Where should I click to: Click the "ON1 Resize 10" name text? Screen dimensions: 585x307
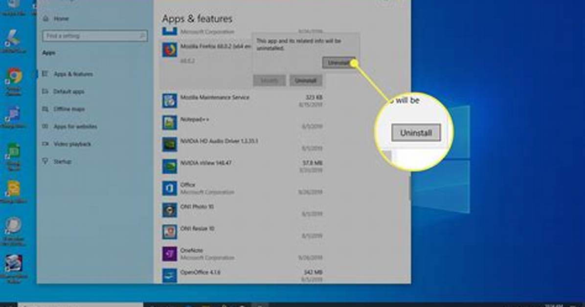[x=197, y=229]
